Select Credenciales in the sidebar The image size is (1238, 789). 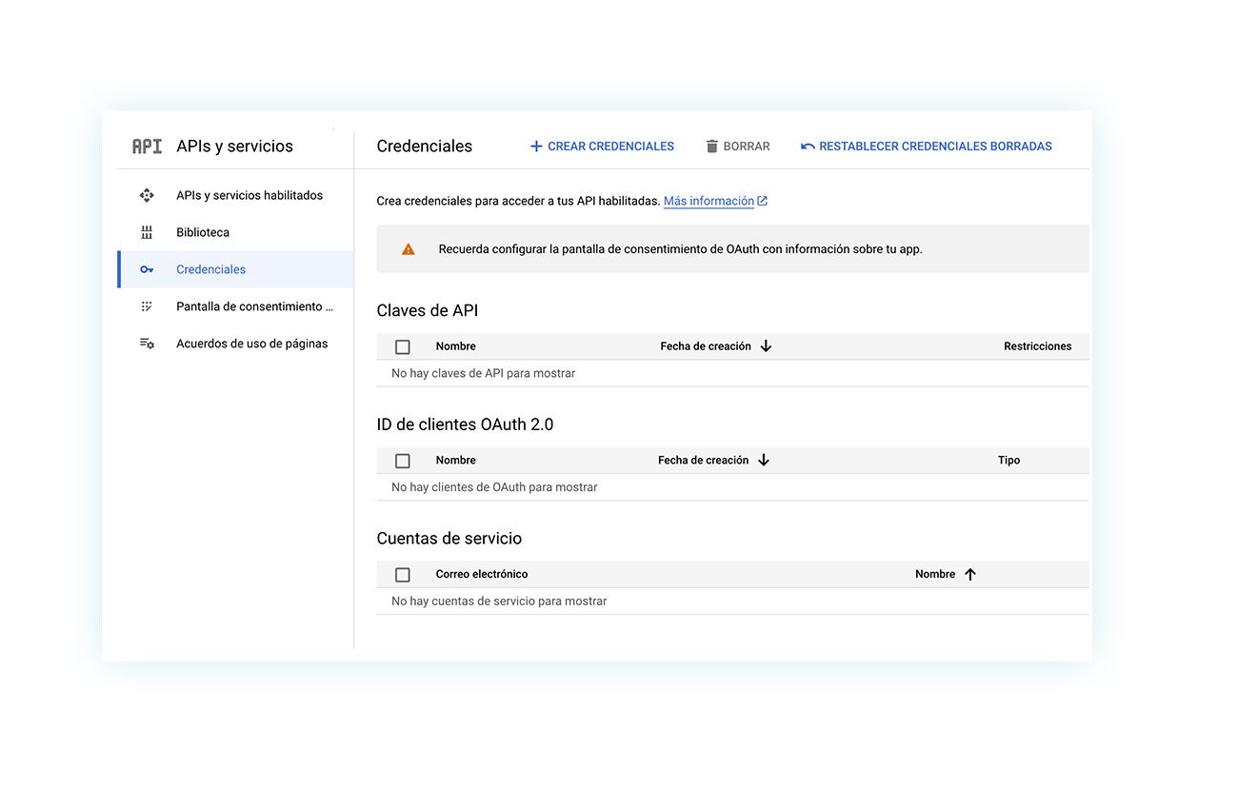235,269
